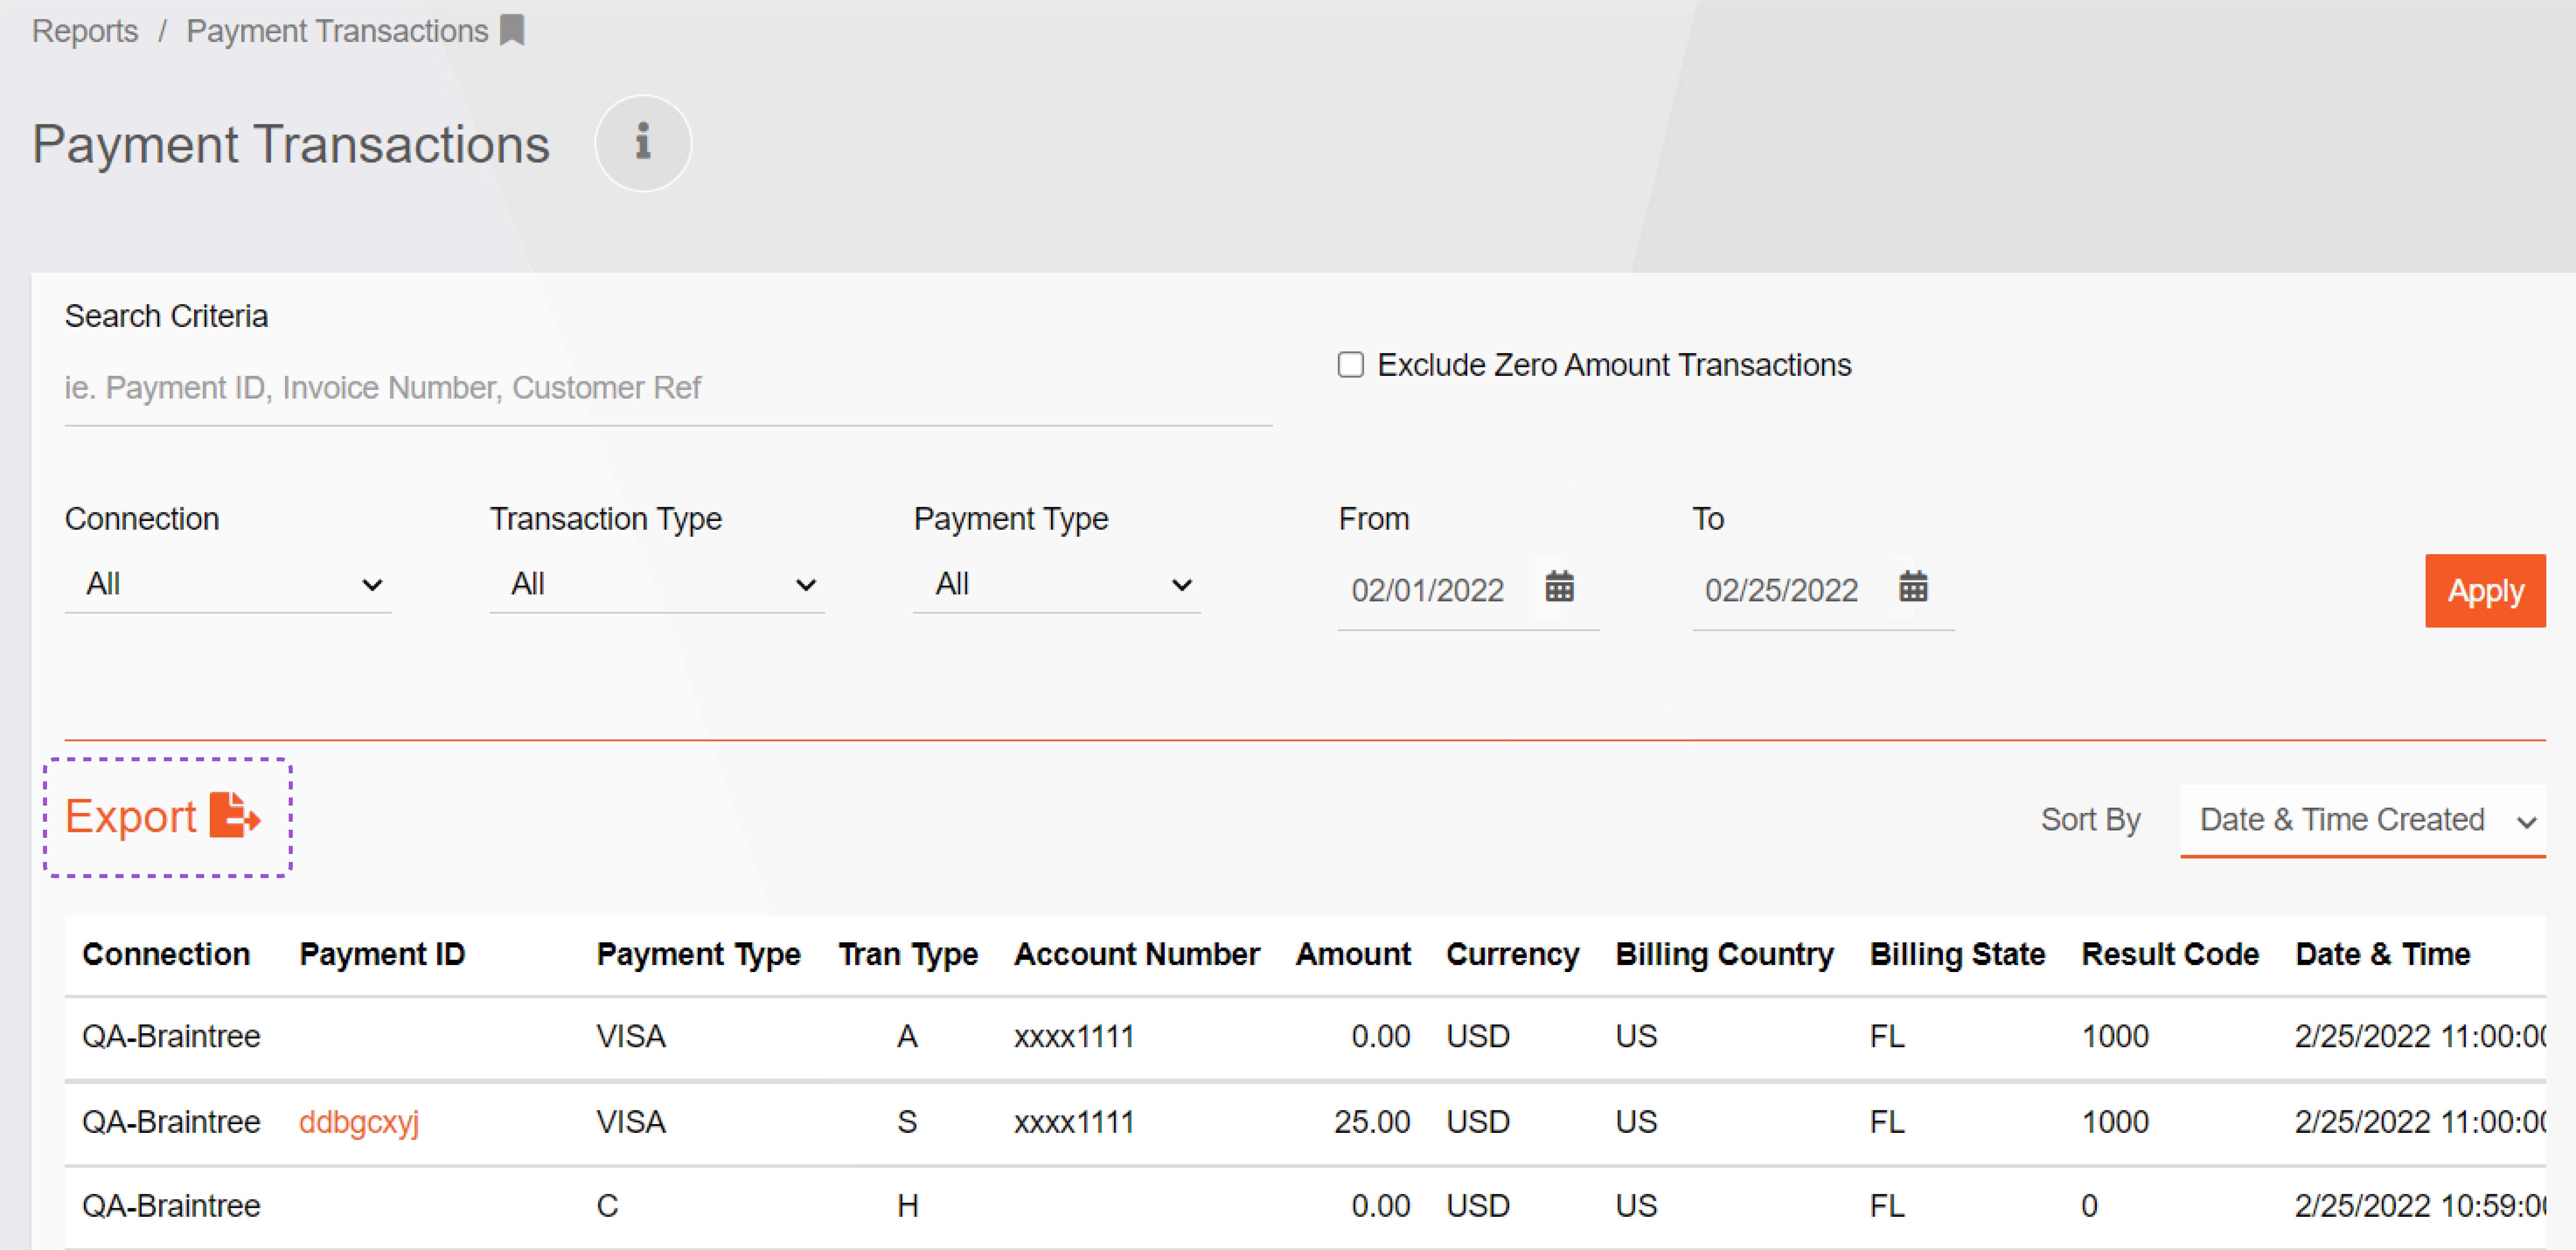Click the Apply button
The width and height of the screenshot is (2576, 1250).
(2485, 591)
